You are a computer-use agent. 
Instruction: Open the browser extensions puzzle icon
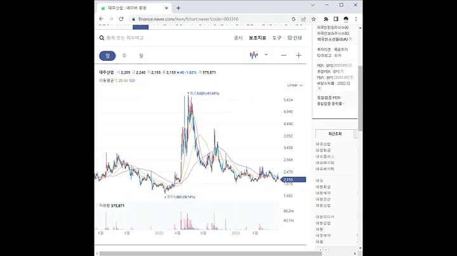326,19
